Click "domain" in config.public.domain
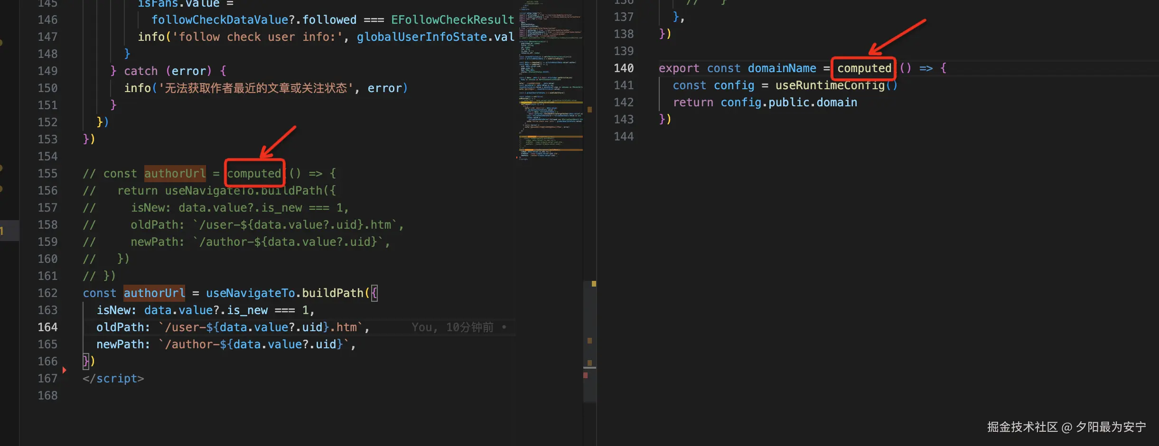Image resolution: width=1159 pixels, height=446 pixels. tap(837, 102)
